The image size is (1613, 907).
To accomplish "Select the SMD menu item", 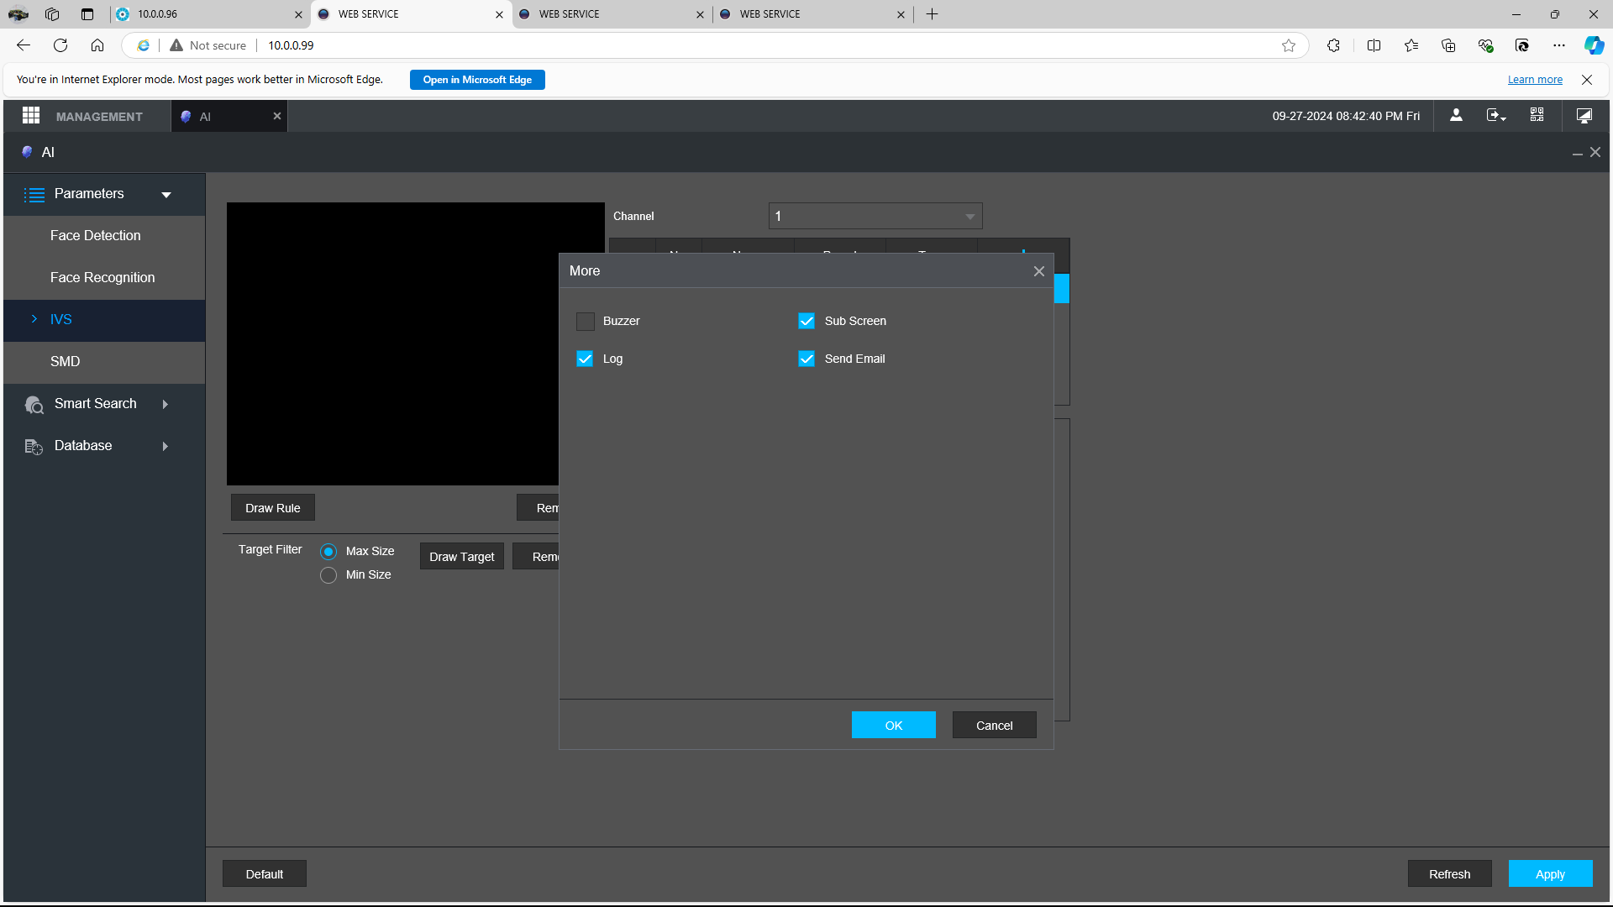I will (x=104, y=362).
